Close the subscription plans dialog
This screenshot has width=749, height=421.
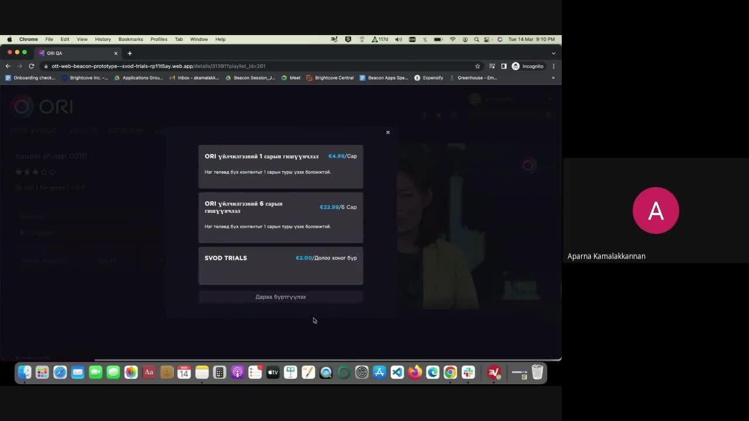point(387,132)
